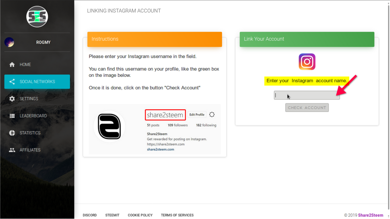The width and height of the screenshot is (390, 219).
Task: Select Social Networks in sidebar
Action: tap(37, 82)
